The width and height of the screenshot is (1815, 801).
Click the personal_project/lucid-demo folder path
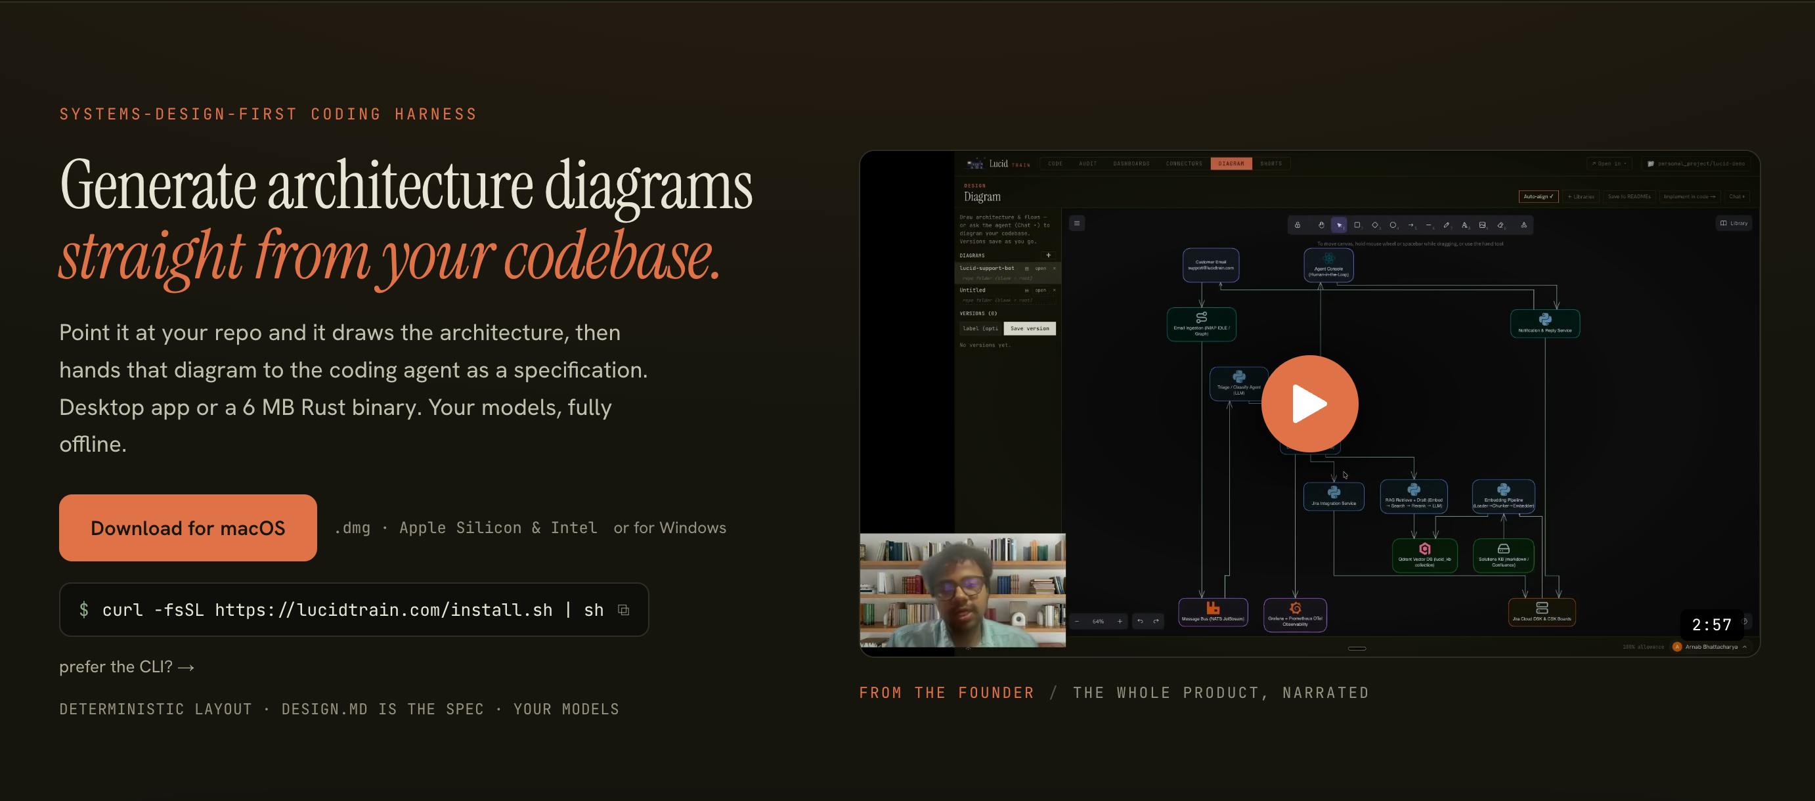coord(1697,163)
